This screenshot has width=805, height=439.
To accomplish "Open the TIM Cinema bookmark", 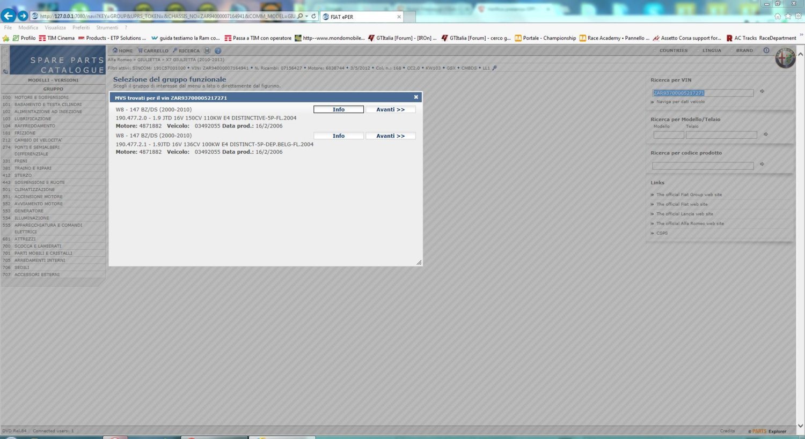I will click(57, 38).
